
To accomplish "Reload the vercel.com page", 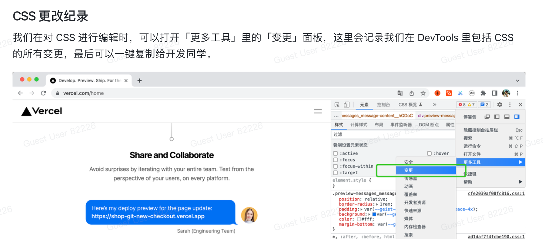I will (43, 93).
